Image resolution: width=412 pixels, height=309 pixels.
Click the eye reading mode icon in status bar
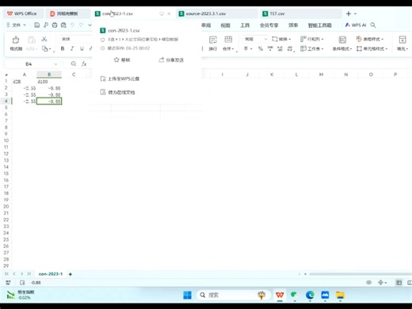pos(369,283)
